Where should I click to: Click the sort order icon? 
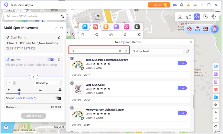(x=187, y=51)
